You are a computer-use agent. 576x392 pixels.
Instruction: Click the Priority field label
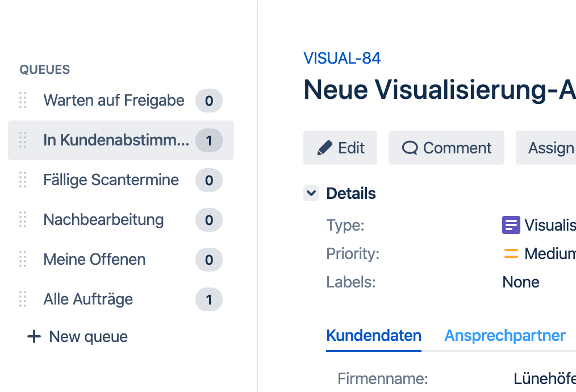353,253
